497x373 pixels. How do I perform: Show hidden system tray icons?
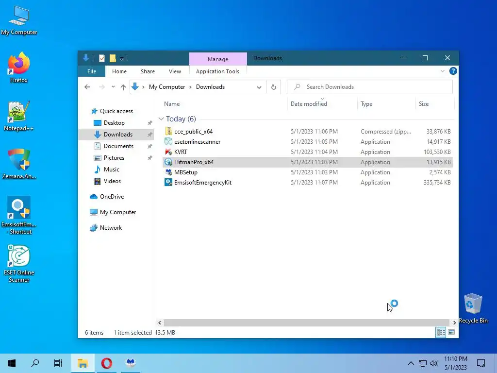pos(411,363)
